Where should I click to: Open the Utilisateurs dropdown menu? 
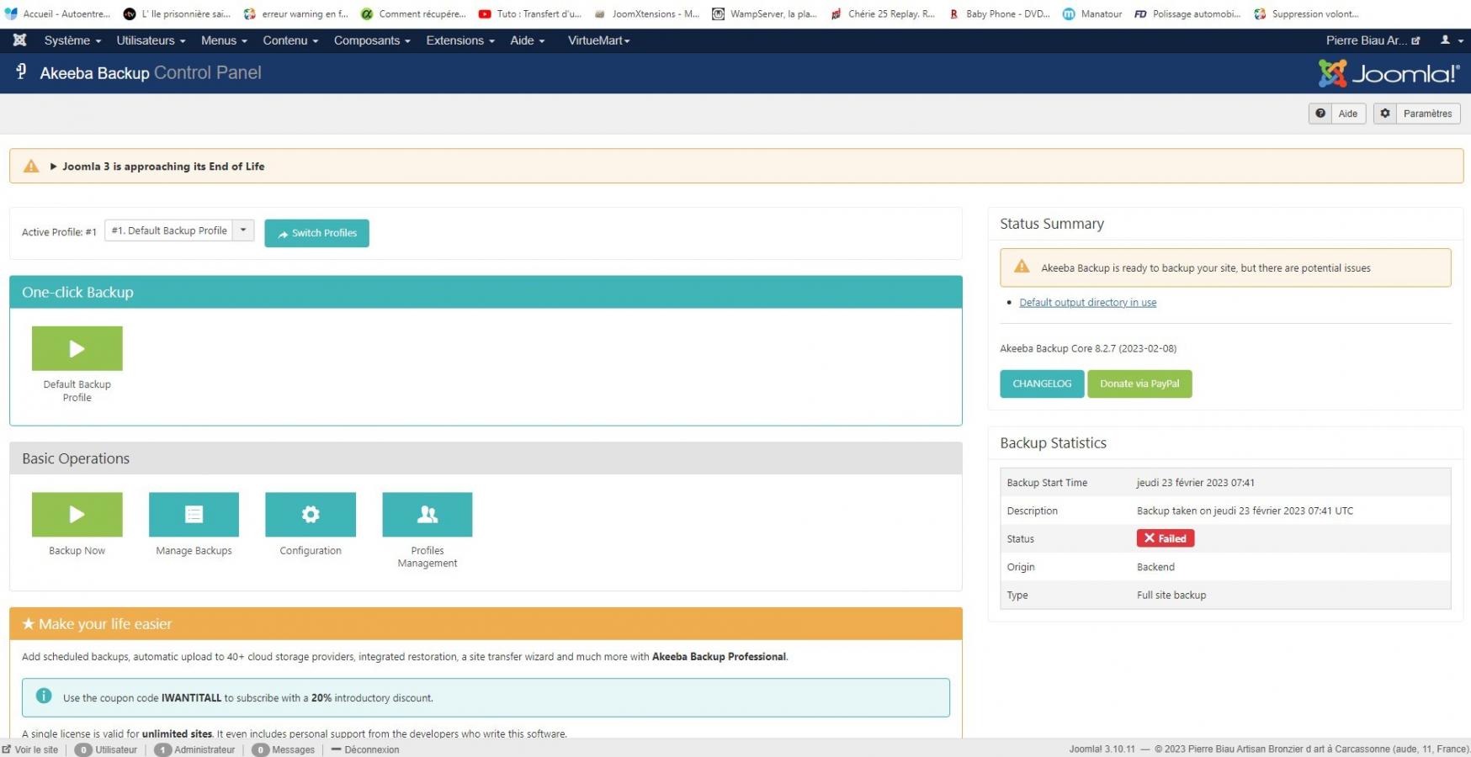pyautogui.click(x=151, y=40)
